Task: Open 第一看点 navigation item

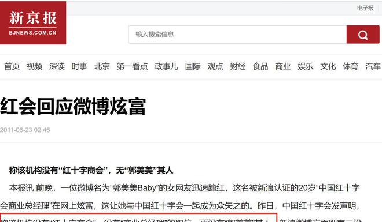Action: tap(132, 66)
